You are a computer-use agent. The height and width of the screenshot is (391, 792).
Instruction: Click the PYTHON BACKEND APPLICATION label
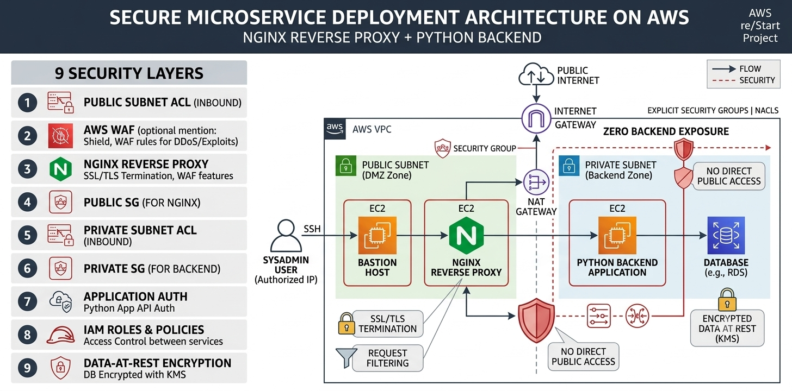pyautogui.click(x=617, y=267)
